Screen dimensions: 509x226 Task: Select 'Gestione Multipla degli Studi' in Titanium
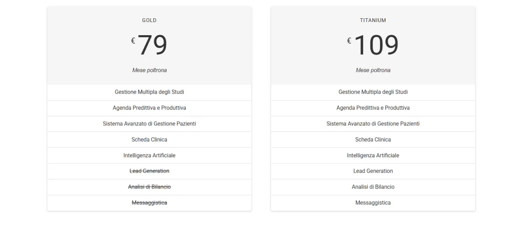tap(373, 92)
